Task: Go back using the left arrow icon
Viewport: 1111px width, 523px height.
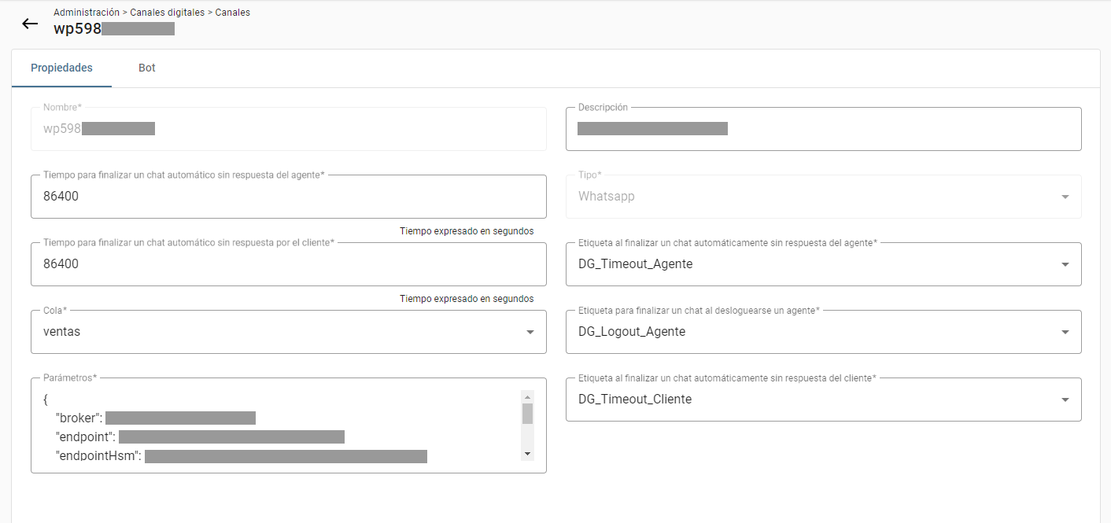Action: point(30,24)
